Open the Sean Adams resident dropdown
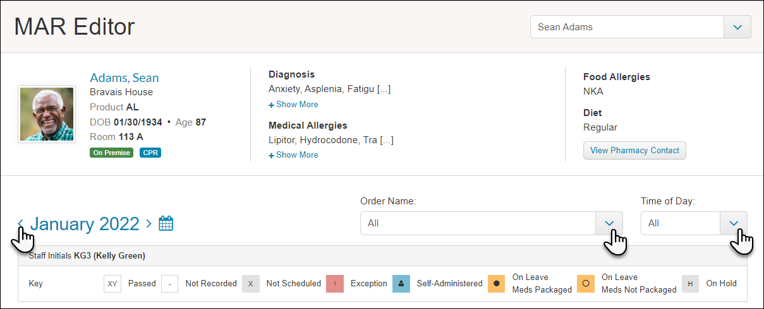This screenshot has height=309, width=764. point(737,27)
